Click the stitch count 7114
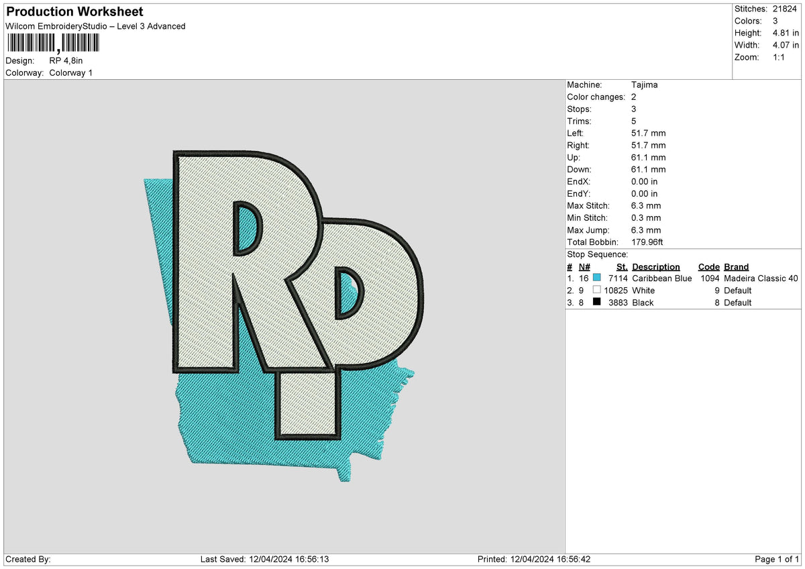Screen dimensions: 805x569 point(618,278)
